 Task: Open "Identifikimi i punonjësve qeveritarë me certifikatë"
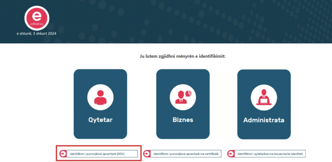pos(186,154)
